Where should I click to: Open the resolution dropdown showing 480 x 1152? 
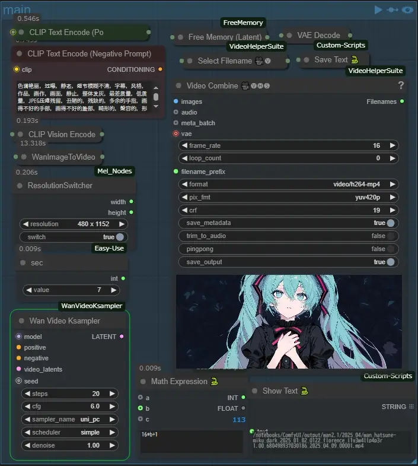pos(74,224)
